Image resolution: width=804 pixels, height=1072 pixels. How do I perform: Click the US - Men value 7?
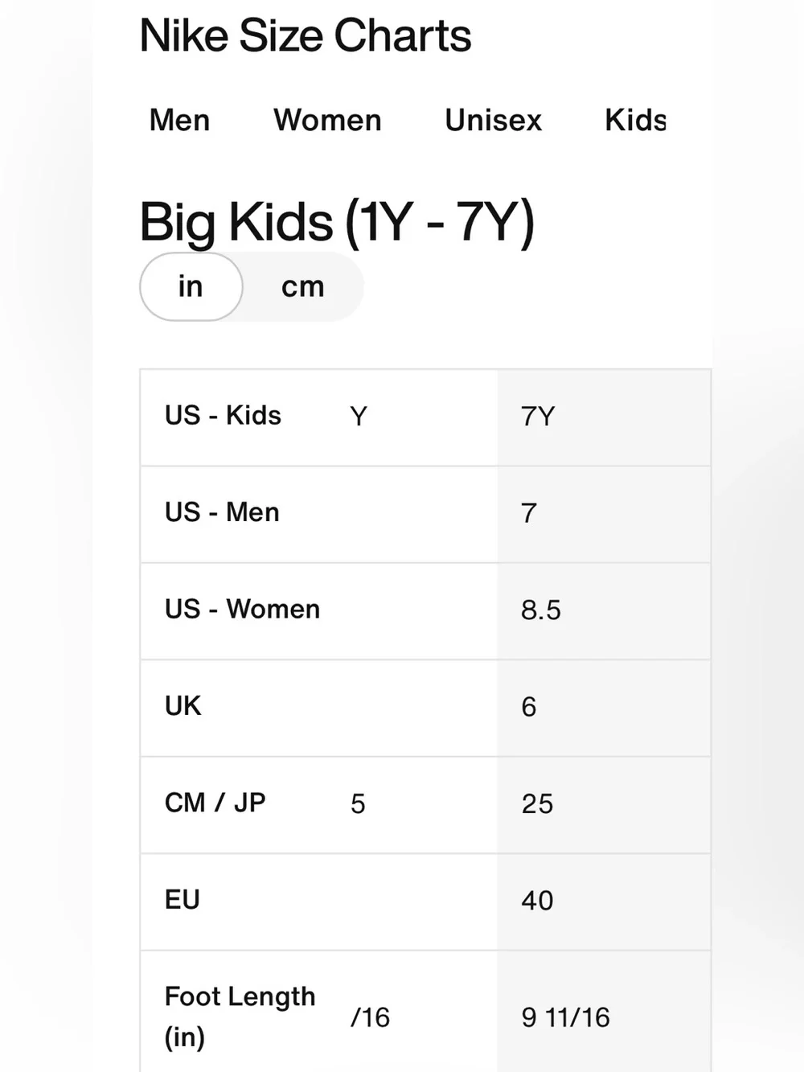point(604,514)
